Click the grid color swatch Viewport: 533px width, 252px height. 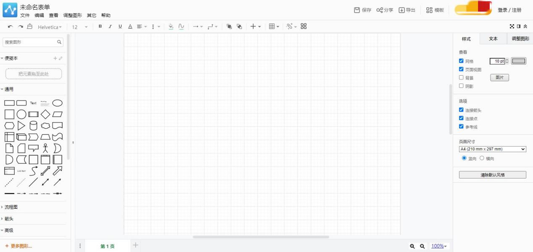click(x=518, y=60)
